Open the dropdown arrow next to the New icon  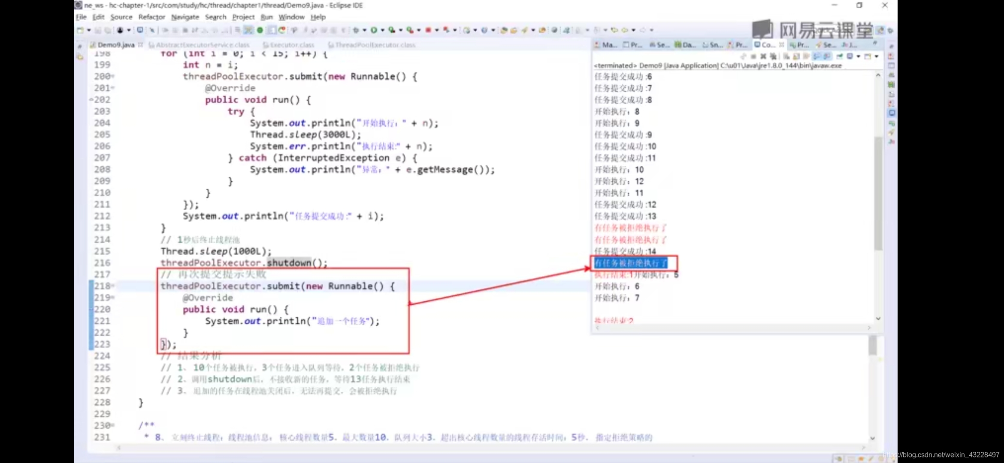pos(89,30)
